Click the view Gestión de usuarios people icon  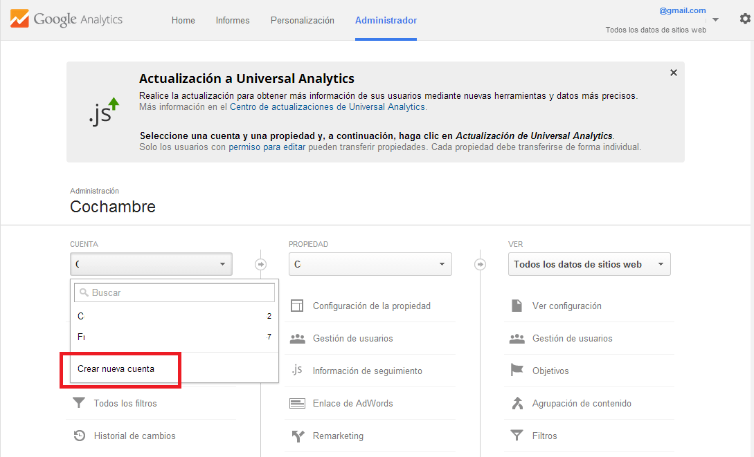tap(517, 339)
